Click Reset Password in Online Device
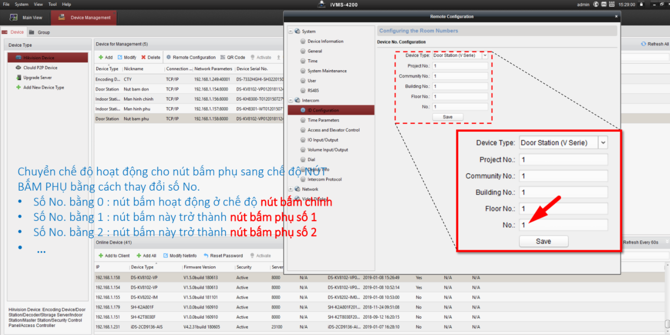670x335 pixels. (x=206, y=256)
